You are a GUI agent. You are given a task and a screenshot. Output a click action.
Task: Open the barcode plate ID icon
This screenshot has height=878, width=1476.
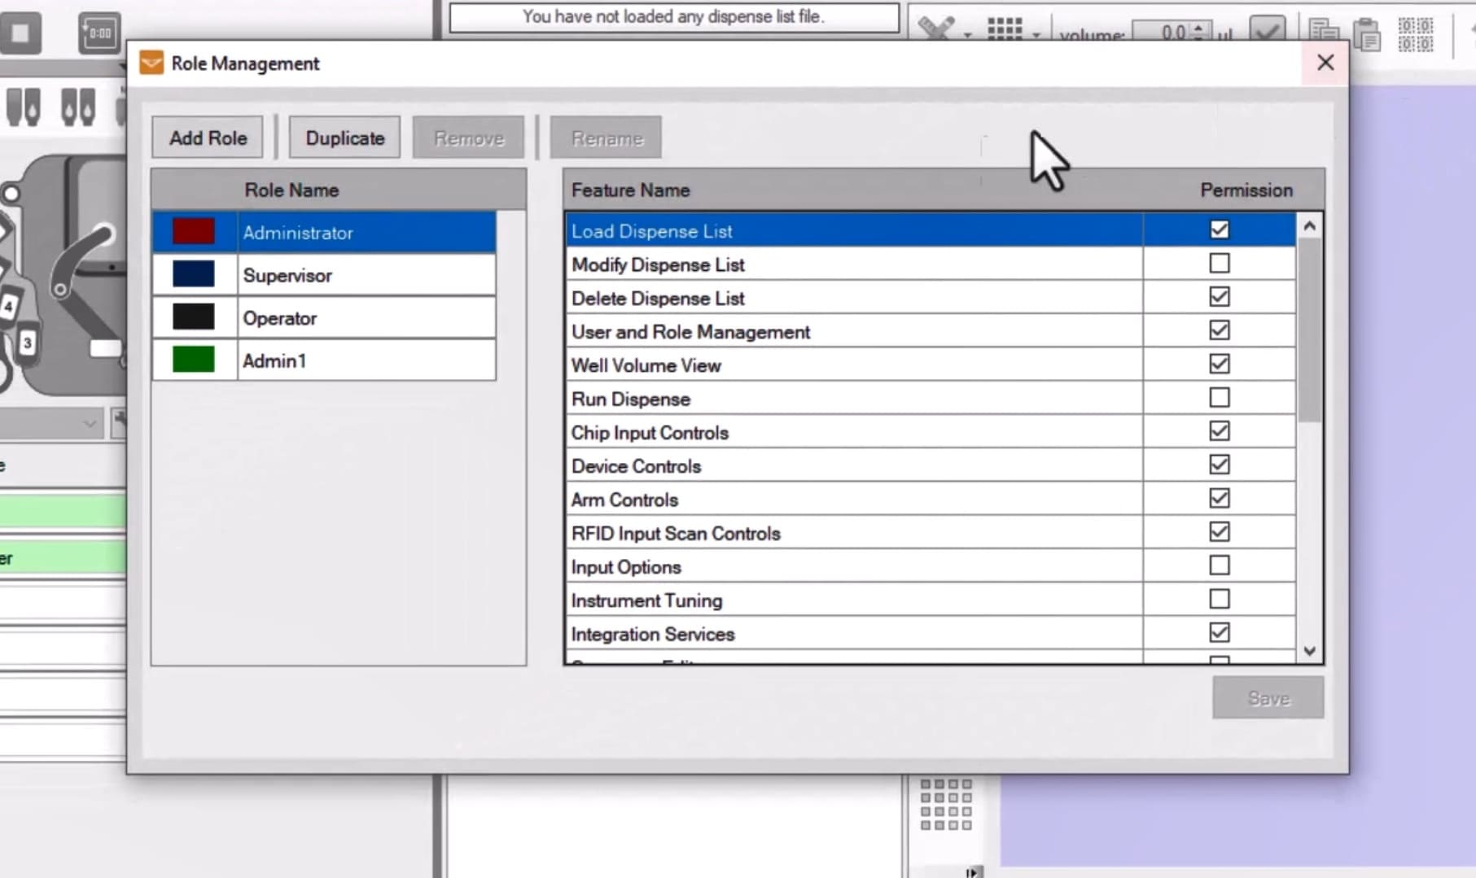(x=1417, y=36)
